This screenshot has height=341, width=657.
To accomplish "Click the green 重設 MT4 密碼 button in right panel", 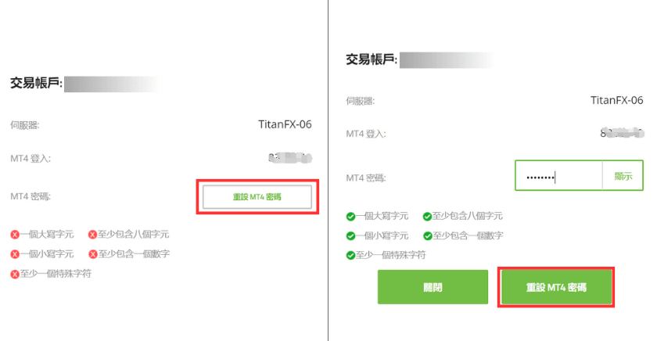I will pos(556,287).
